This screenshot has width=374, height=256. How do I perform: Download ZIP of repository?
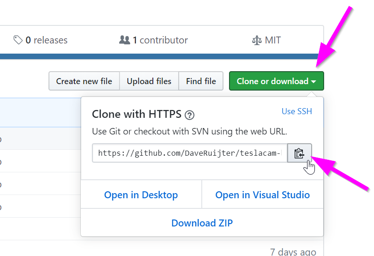pyautogui.click(x=202, y=223)
